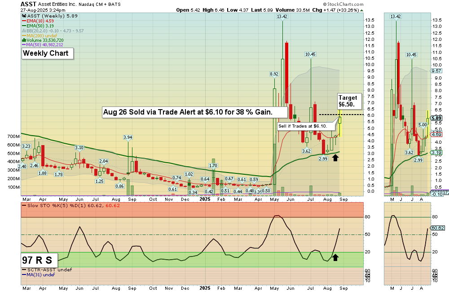The width and height of the screenshot is (449, 292).
Task: Click the Volume 33,530,720 legend entry
Action: (x=44, y=40)
